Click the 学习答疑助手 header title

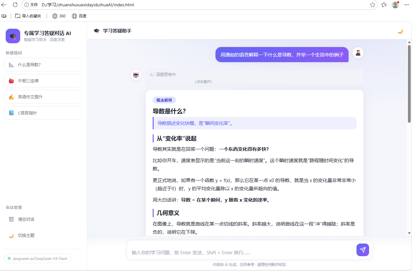(117, 31)
